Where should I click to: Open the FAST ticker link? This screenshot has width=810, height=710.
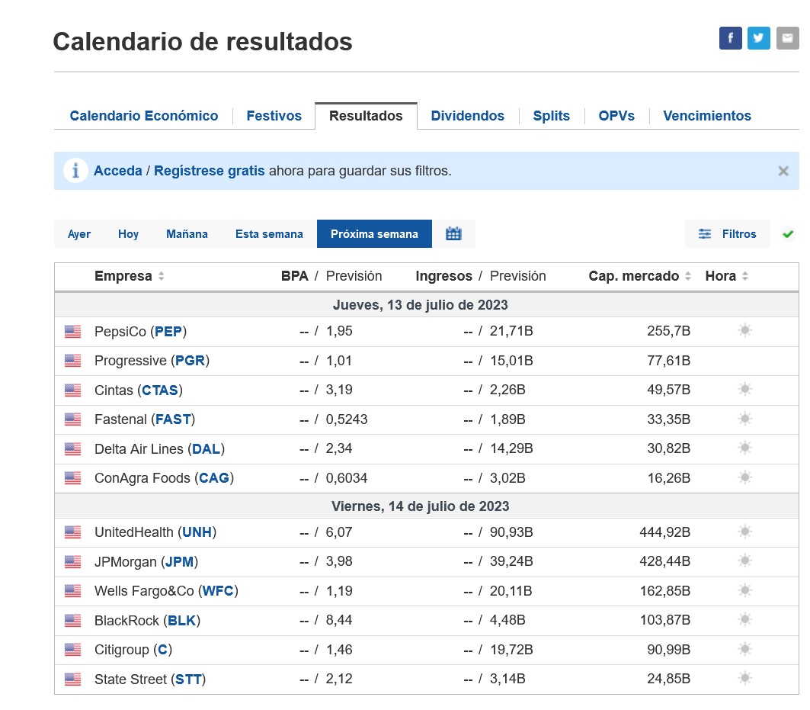[173, 419]
